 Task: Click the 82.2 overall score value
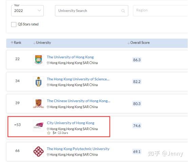(137, 82)
